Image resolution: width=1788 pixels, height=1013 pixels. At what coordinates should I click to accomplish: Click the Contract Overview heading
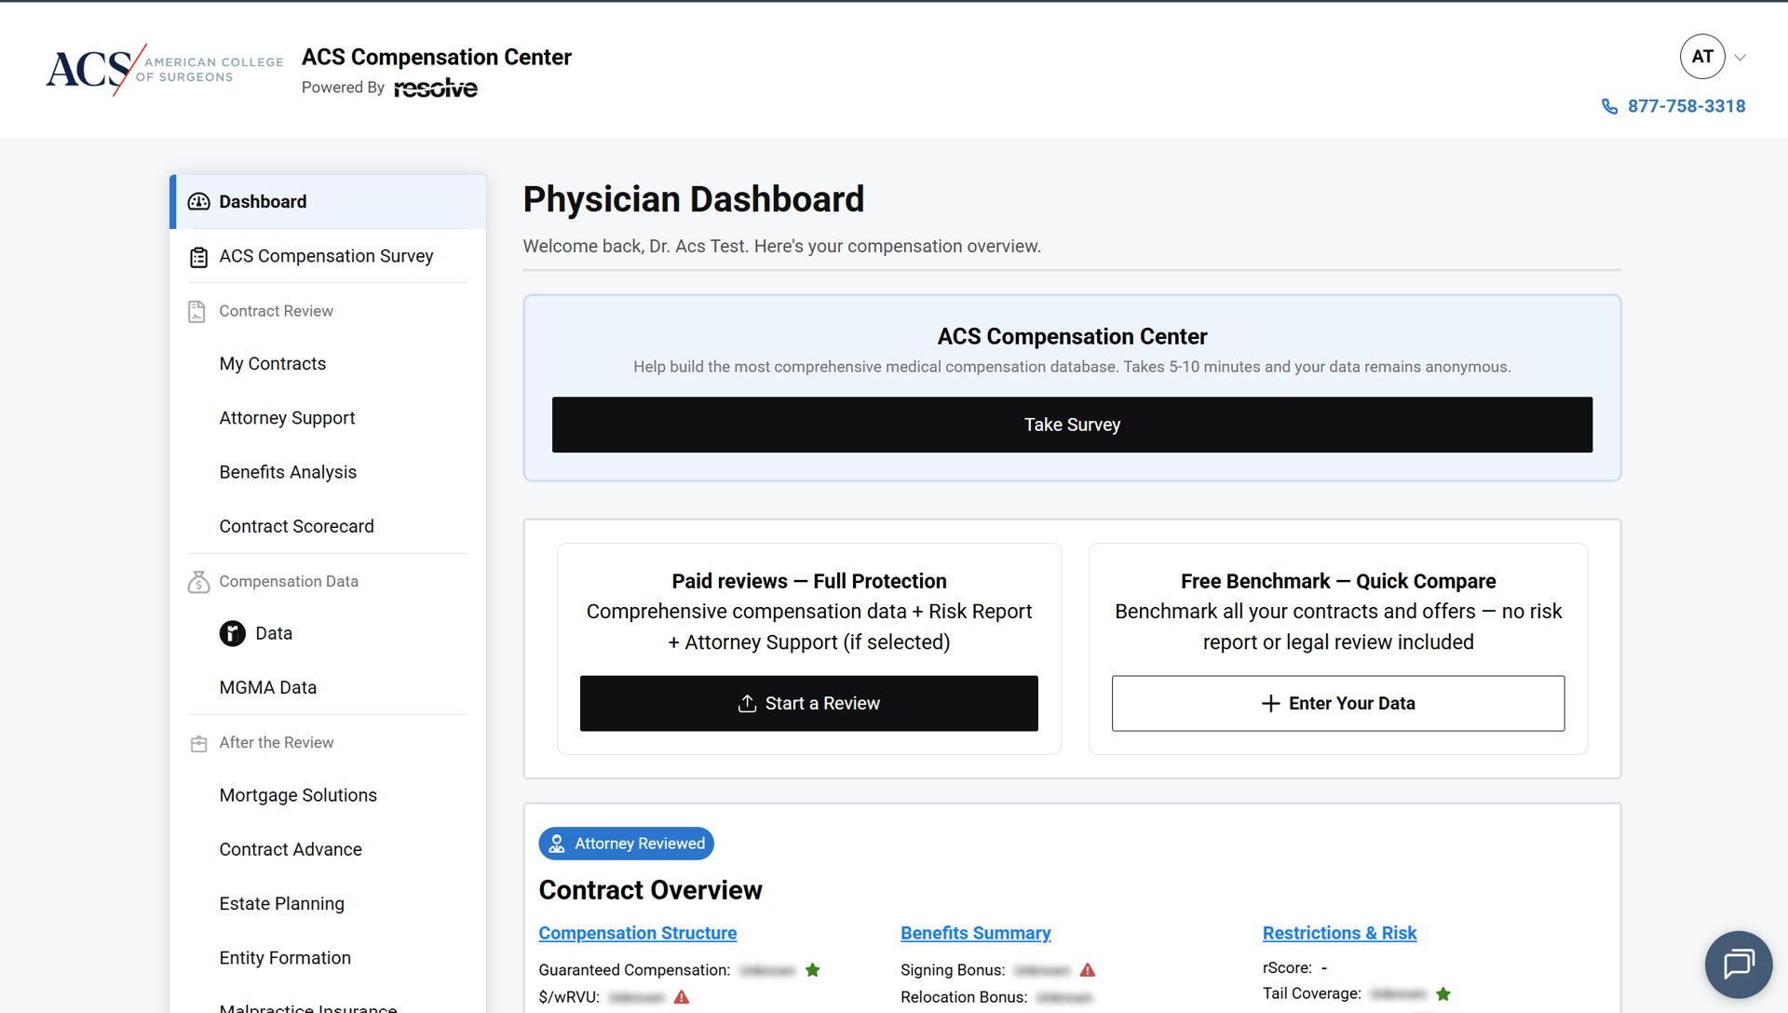coord(650,890)
